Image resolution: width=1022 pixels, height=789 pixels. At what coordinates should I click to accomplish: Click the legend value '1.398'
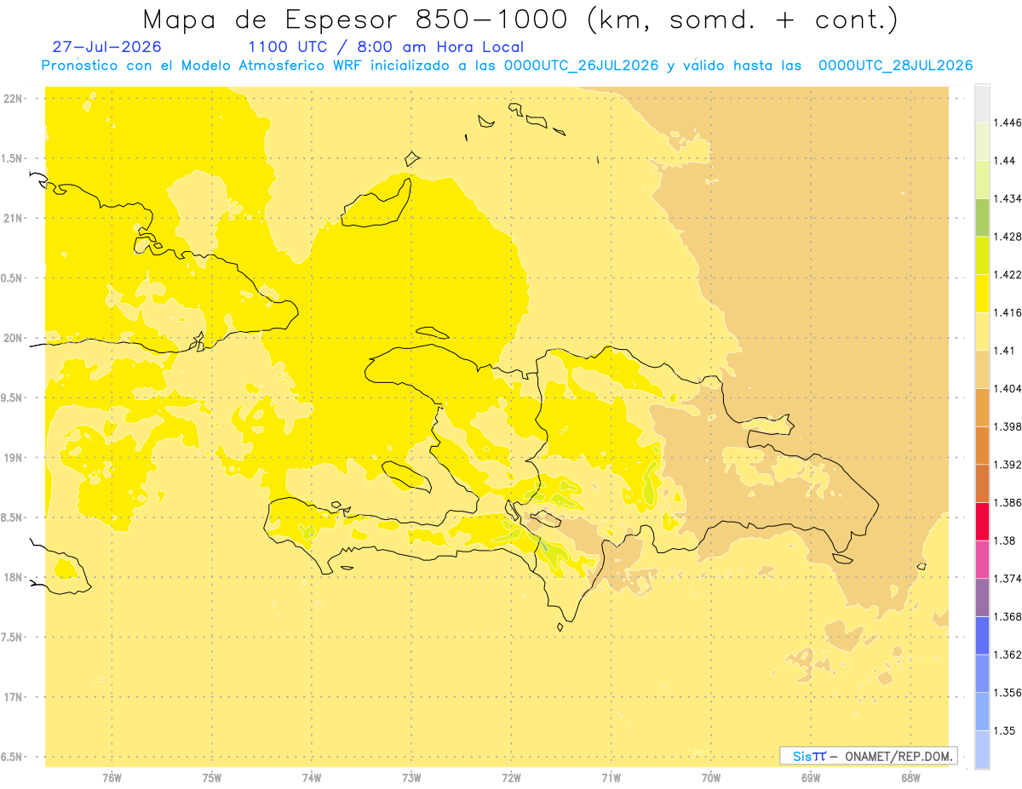coord(1009,426)
